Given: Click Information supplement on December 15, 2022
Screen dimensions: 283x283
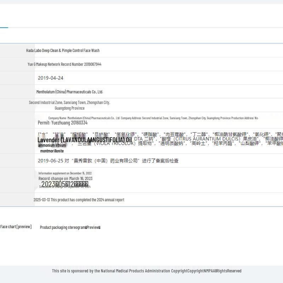Looking at the screenshot, I should 65,173.
